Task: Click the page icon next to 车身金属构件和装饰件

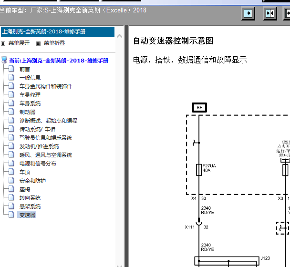Action: 11,86
